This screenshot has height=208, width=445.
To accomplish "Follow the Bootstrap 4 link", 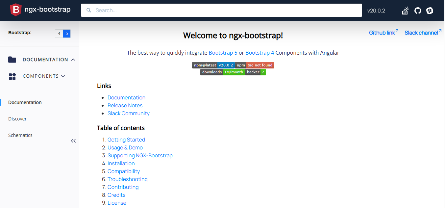I will 260,53.
